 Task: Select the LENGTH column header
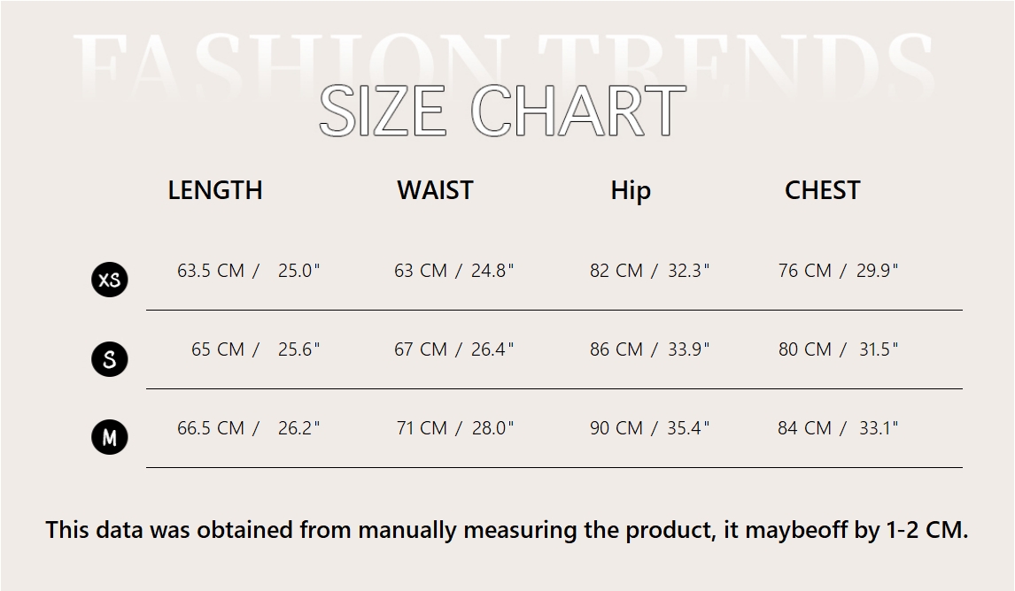[x=215, y=190]
